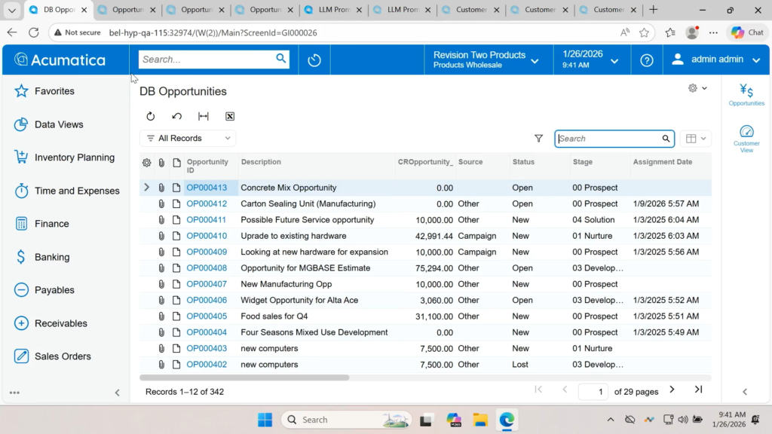Viewport: 772px width, 434px height.
Task: Click the grid Search input field
Action: pos(608,139)
